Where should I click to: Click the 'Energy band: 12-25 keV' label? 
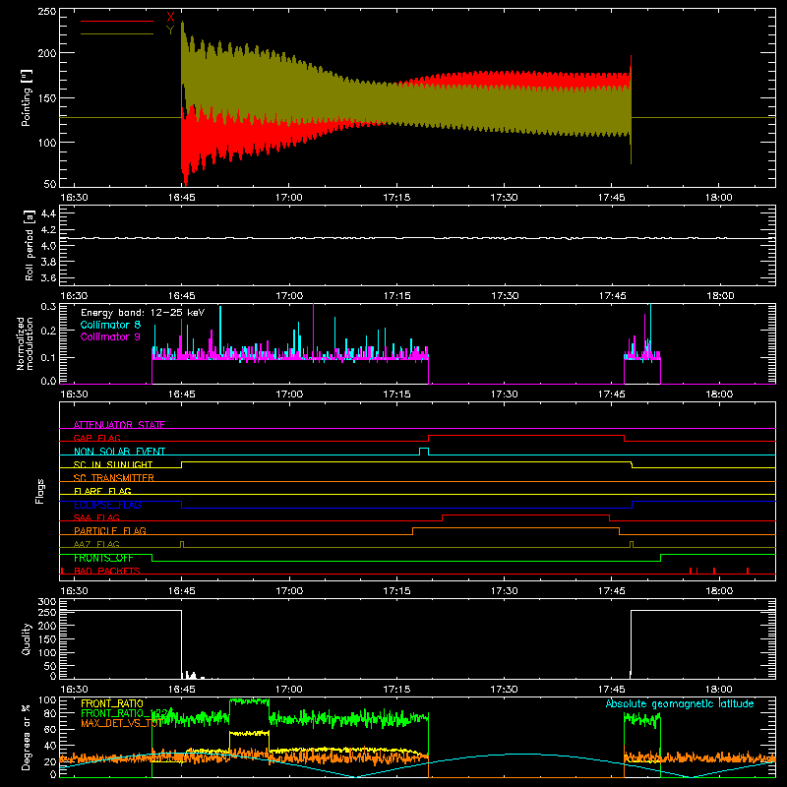click(143, 313)
